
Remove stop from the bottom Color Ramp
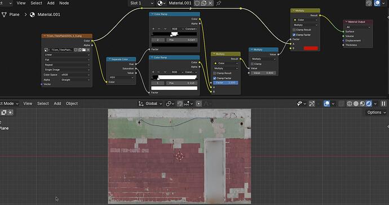pyautogui.click(x=159, y=72)
